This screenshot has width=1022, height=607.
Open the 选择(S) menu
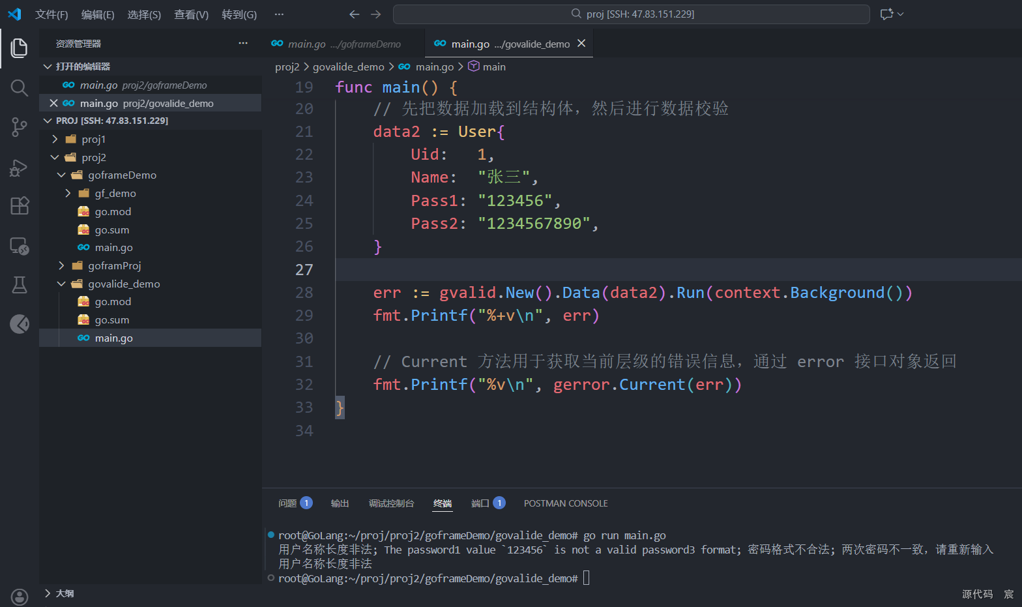pyautogui.click(x=144, y=14)
